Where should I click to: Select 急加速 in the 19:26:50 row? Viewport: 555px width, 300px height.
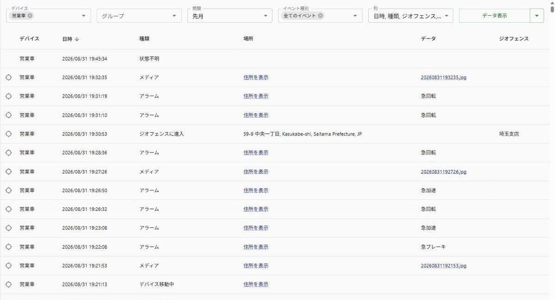[x=428, y=190]
